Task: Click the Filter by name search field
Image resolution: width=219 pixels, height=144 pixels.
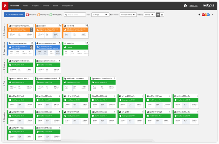Action: tap(75, 15)
